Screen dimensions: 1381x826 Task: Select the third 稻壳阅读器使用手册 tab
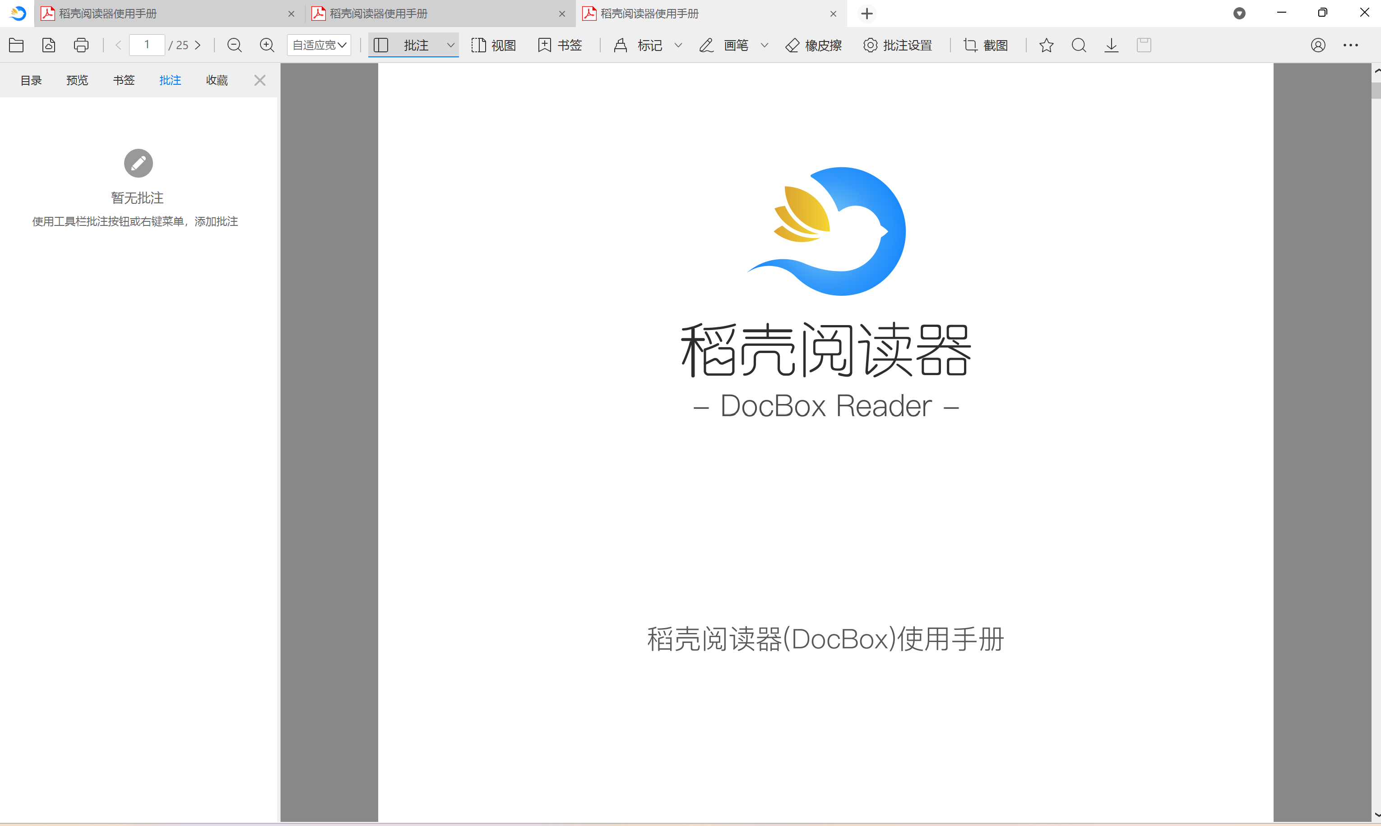point(711,14)
